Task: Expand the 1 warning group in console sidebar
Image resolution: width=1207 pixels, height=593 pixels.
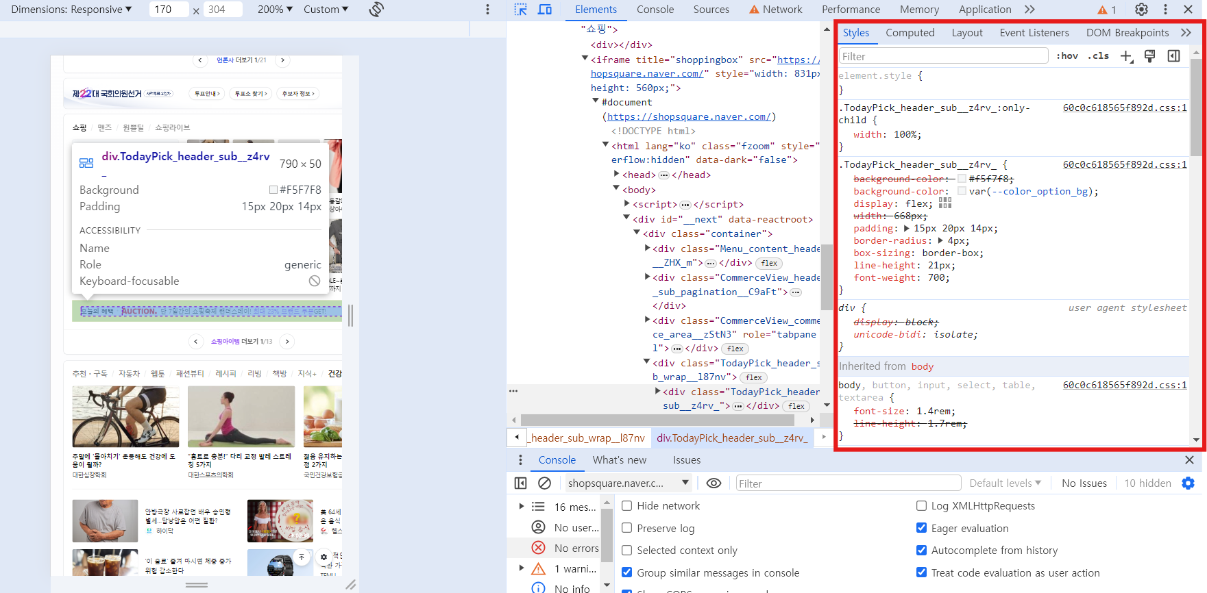Action: [522, 568]
